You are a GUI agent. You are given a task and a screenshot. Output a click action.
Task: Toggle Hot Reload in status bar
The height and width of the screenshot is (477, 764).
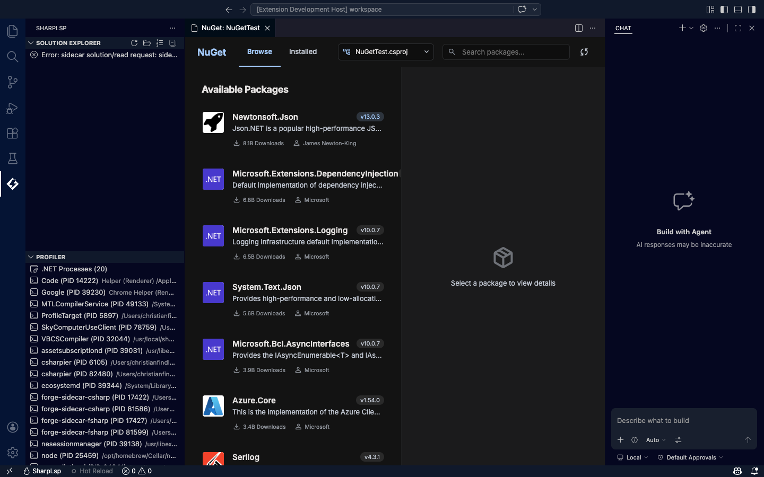pyautogui.click(x=92, y=471)
